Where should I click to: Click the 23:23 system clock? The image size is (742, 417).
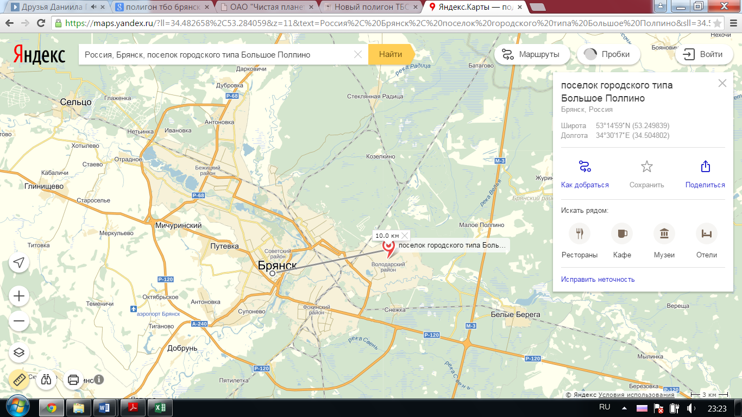click(x=718, y=408)
